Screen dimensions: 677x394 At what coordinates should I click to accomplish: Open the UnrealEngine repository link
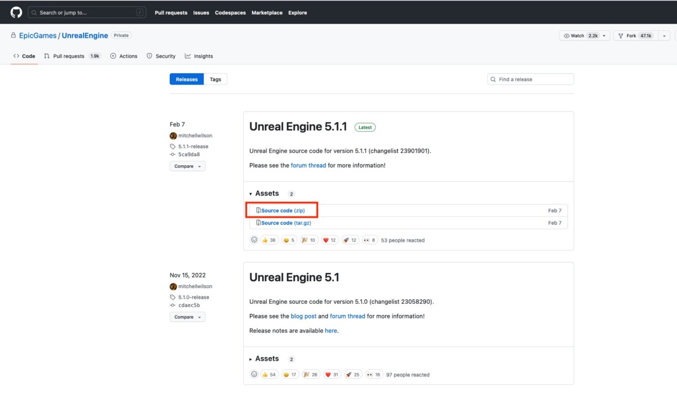(x=85, y=36)
